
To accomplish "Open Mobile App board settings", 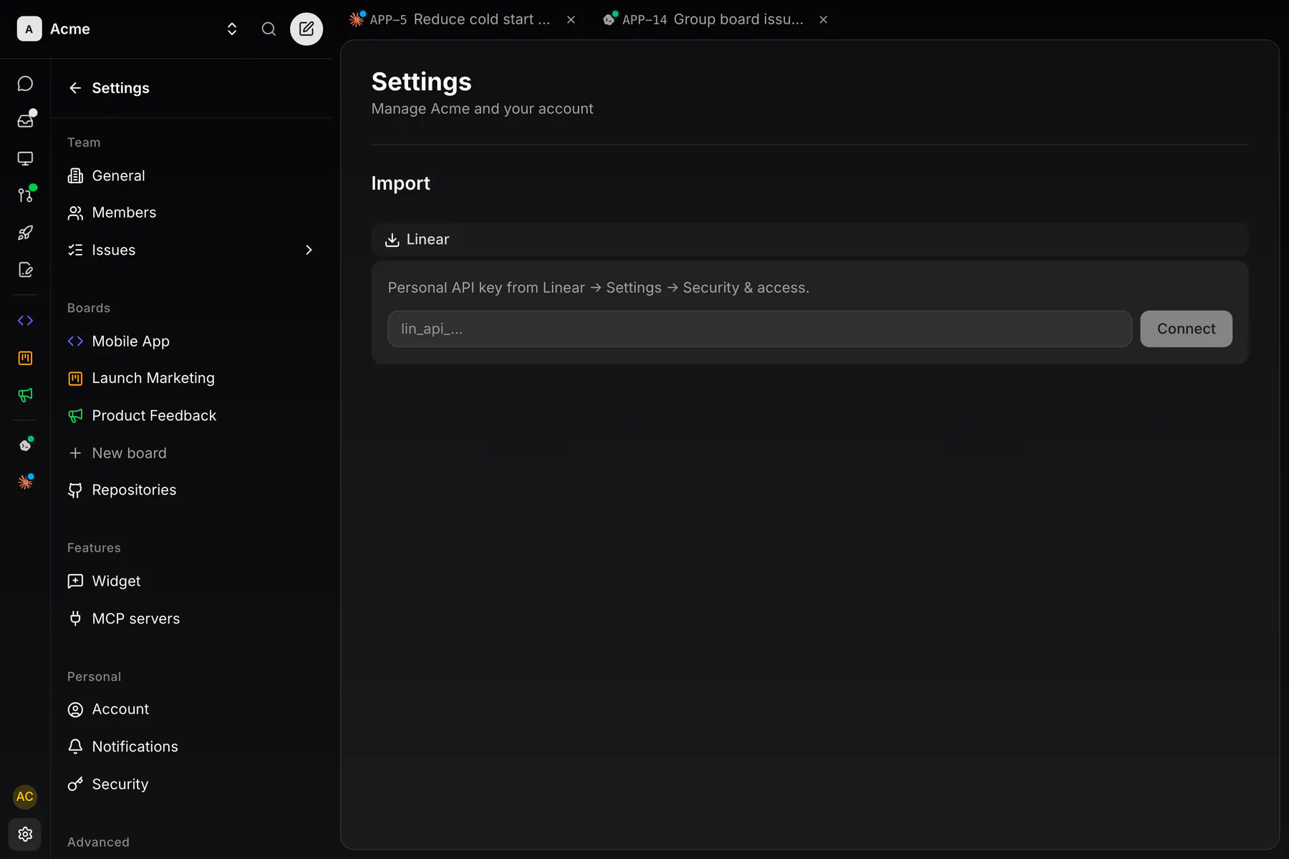I will pyautogui.click(x=191, y=341).
